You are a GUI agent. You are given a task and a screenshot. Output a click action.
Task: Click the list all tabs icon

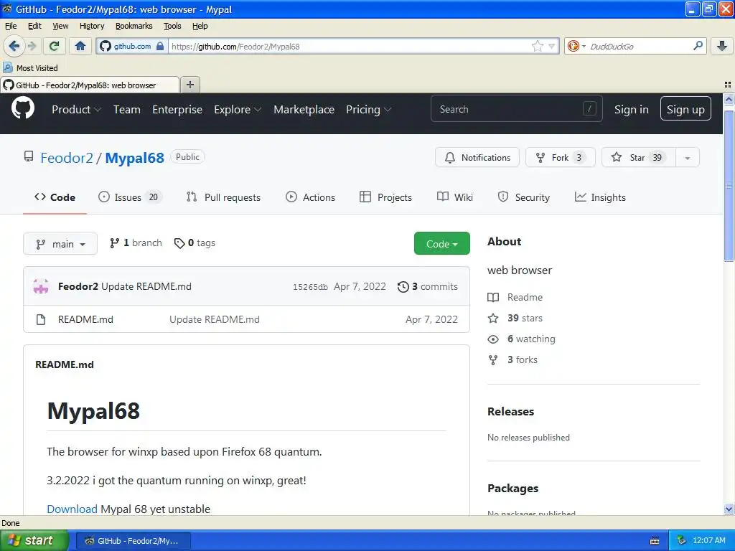pyautogui.click(x=728, y=85)
